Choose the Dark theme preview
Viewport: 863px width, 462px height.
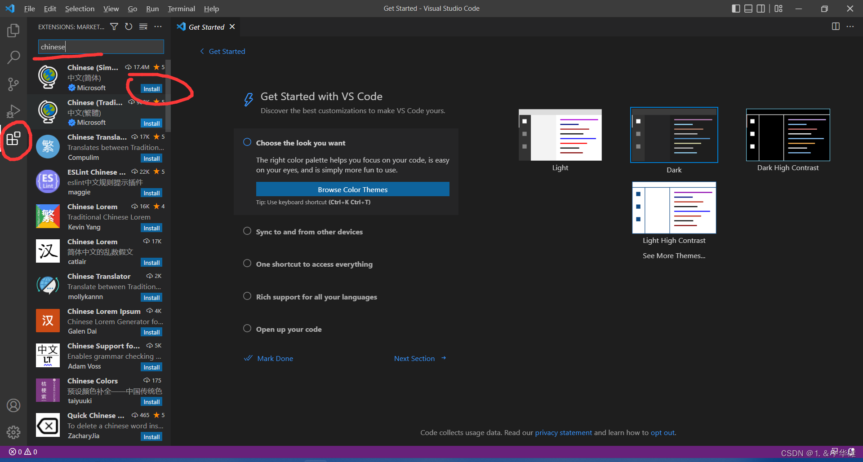coord(674,135)
